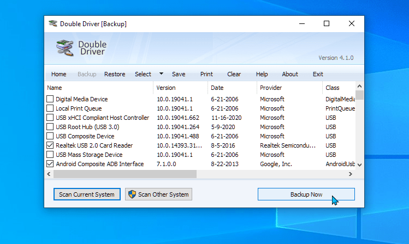The height and width of the screenshot is (244, 409).
Task: Click the vertical scrollbar down arrow
Action: point(359,165)
